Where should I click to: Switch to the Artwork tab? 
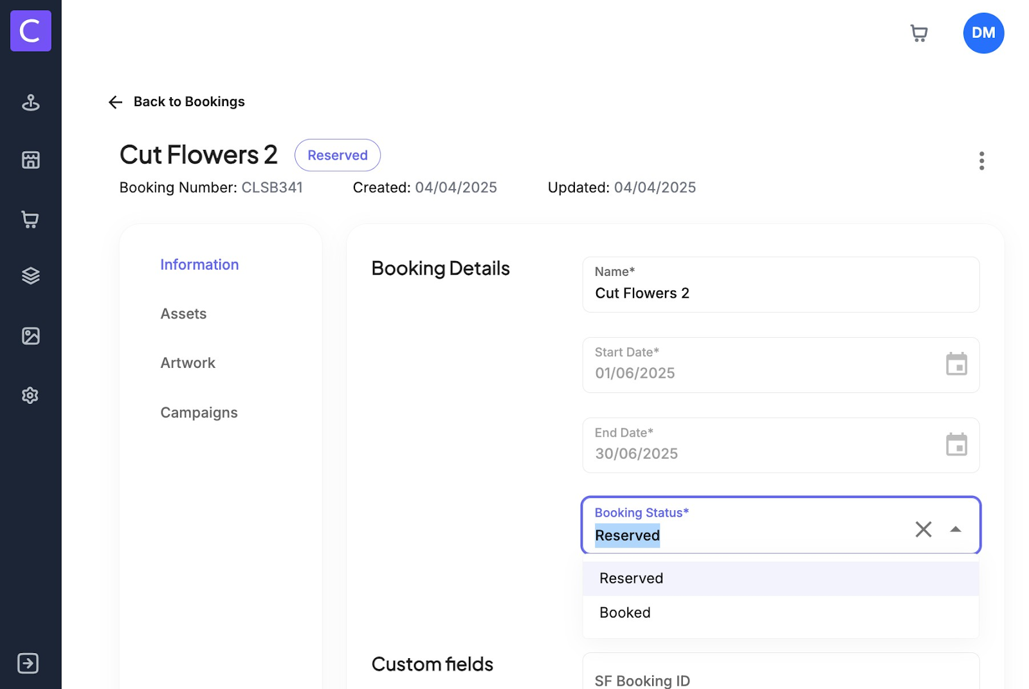tap(188, 363)
